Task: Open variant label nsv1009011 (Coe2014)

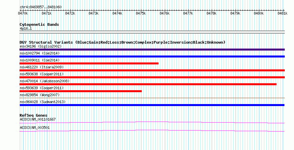Action: 40,60
